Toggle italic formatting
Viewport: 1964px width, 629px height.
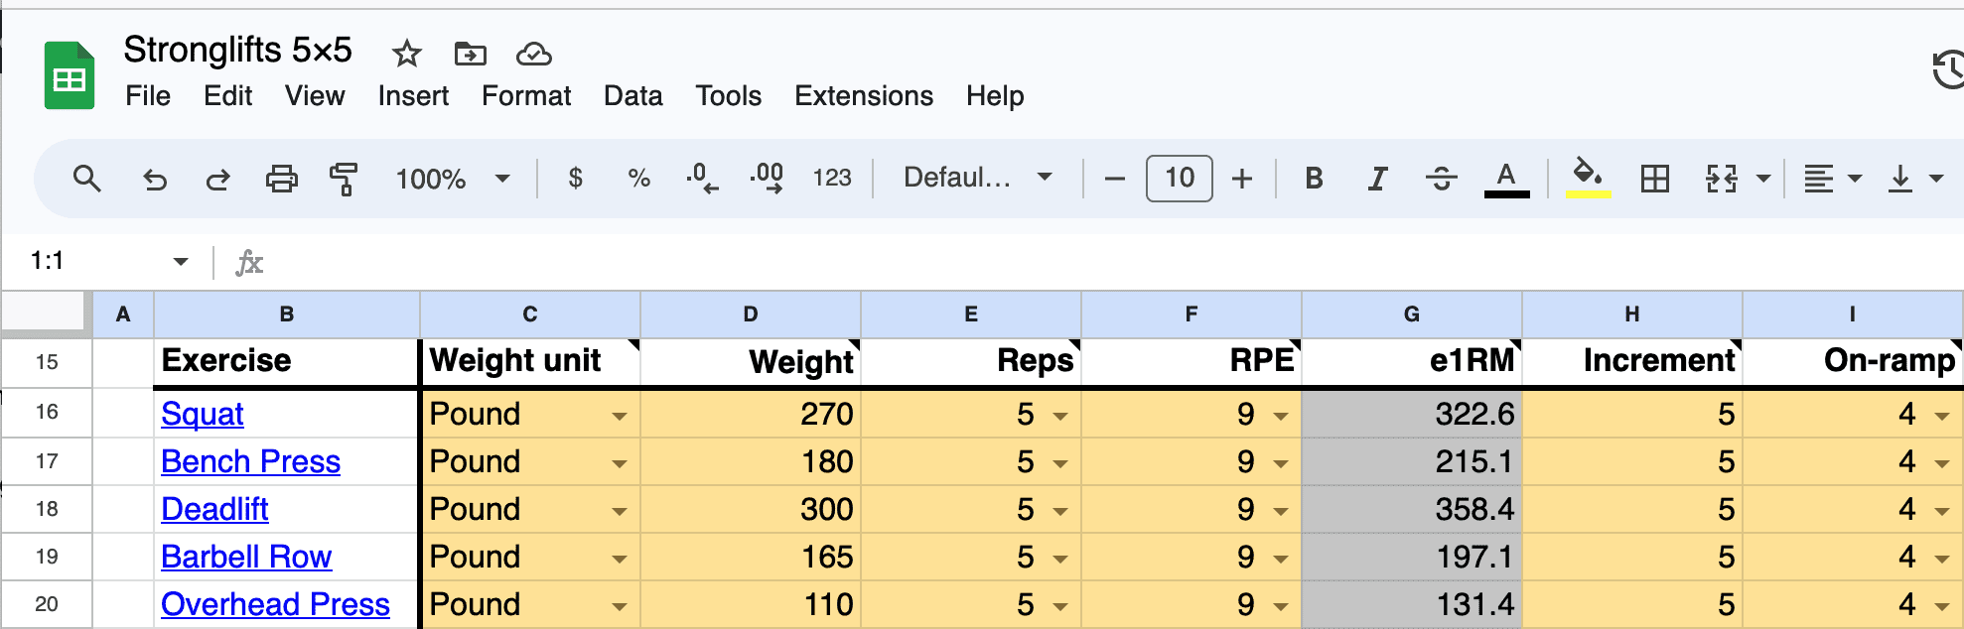pyautogui.click(x=1377, y=179)
